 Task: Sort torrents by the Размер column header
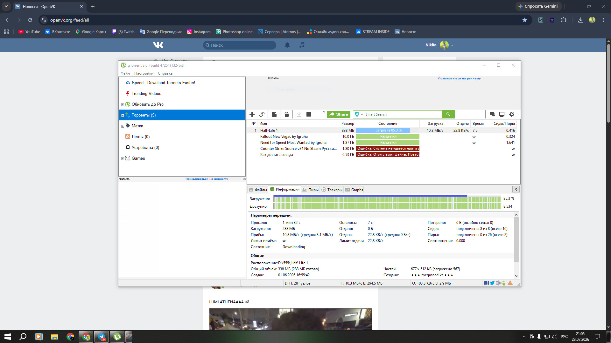(346, 124)
